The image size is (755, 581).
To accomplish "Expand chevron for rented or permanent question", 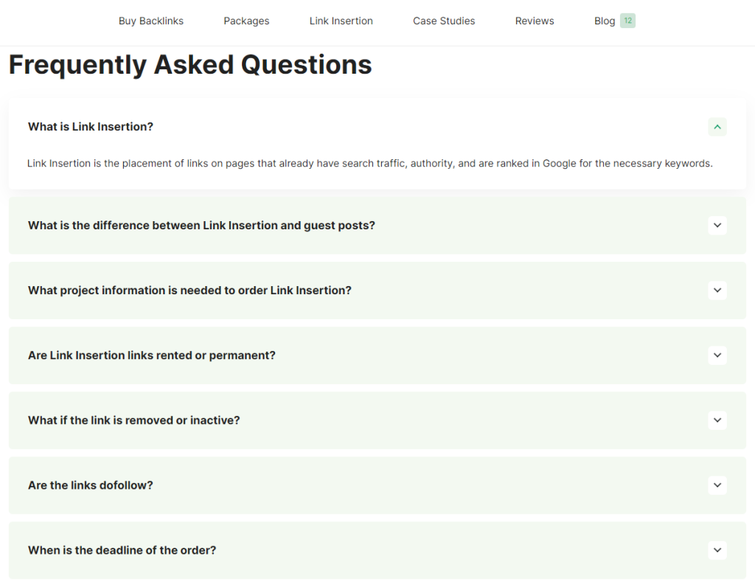I will [x=717, y=355].
